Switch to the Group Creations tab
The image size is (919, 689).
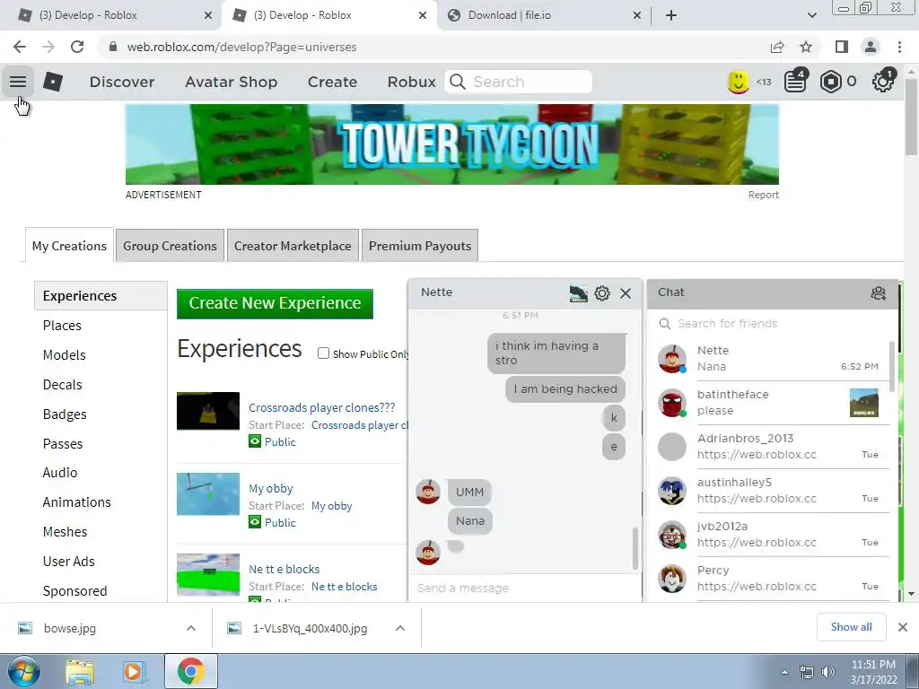pos(170,246)
